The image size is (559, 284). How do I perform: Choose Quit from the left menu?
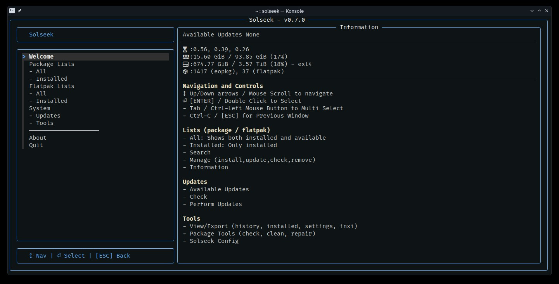[x=36, y=145]
